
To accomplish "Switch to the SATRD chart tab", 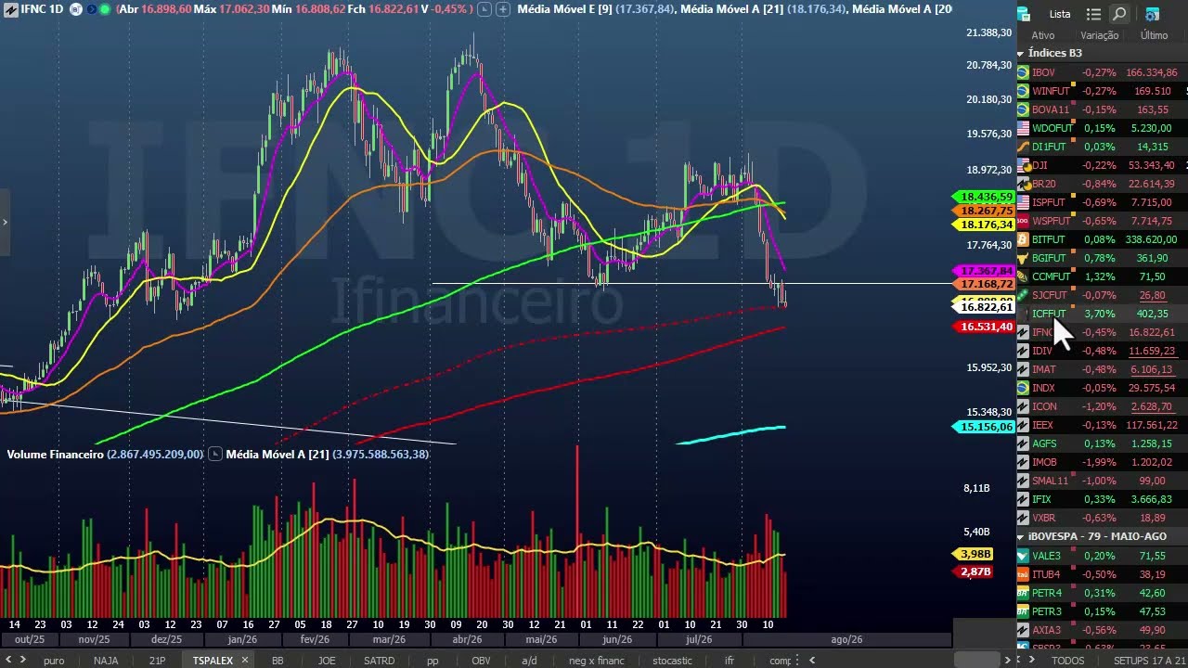I will pos(379,661).
